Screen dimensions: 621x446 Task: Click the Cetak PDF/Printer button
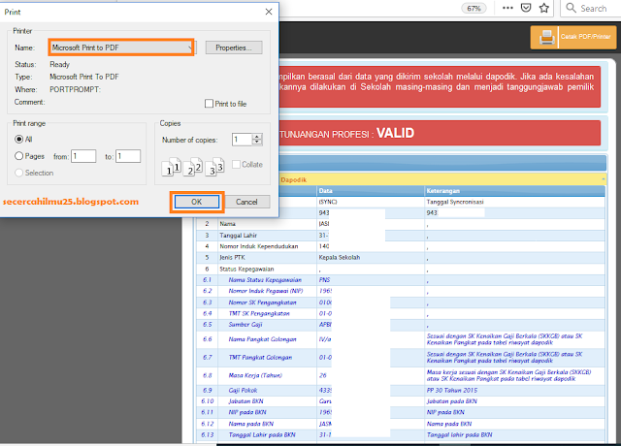click(x=573, y=37)
